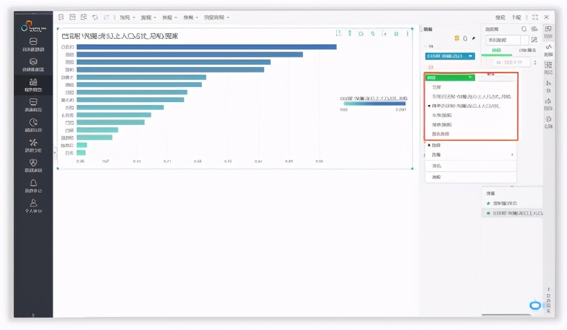Select the first field under the lower field list
The width and height of the screenshot is (567, 330).
tap(512, 203)
